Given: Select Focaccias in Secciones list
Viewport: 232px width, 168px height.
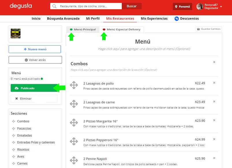Looking at the screenshot, I should (24, 128).
